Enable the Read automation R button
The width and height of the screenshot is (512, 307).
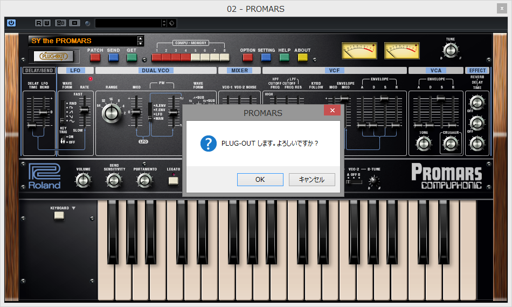click(39, 23)
